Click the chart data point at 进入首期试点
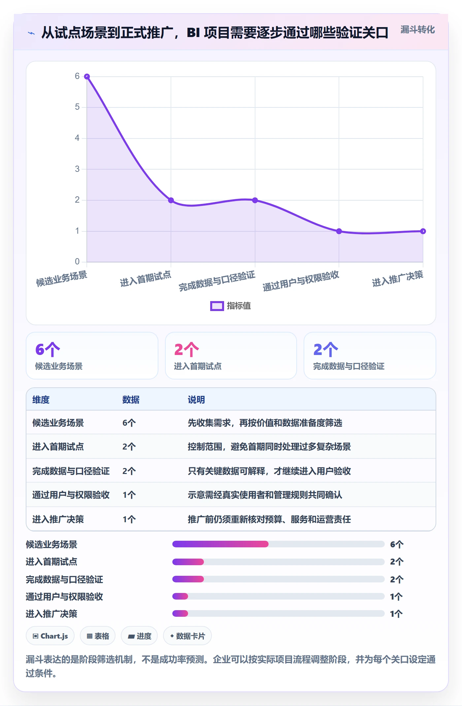This screenshot has height=706, width=462. 171,200
